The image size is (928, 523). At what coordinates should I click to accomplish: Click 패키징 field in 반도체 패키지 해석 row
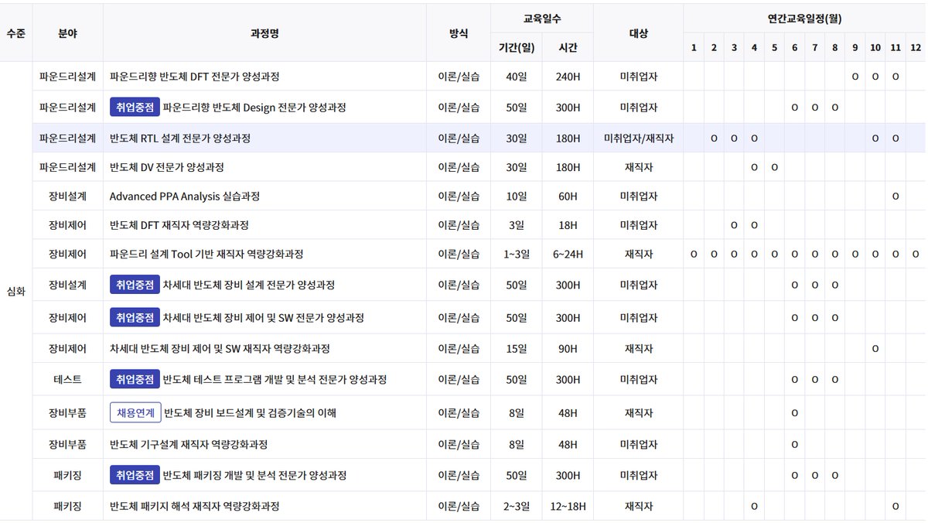pyautogui.click(x=68, y=506)
